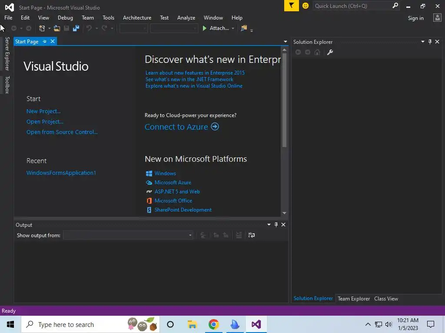The width and height of the screenshot is (445, 333).
Task: Click the Find in Files toolbar icon
Action: tap(244, 28)
